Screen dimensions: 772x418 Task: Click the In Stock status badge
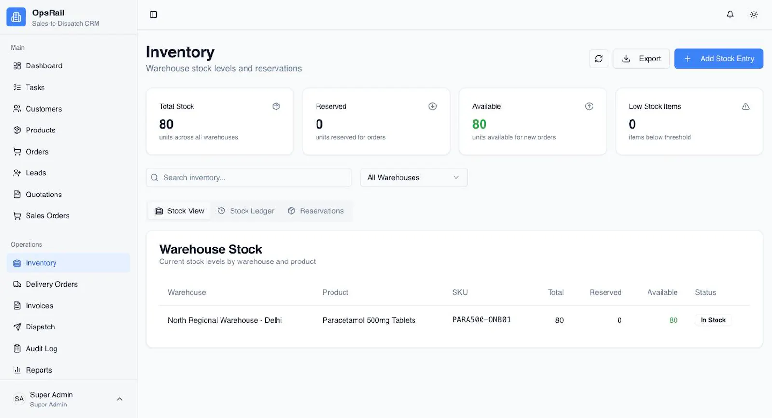coord(713,320)
